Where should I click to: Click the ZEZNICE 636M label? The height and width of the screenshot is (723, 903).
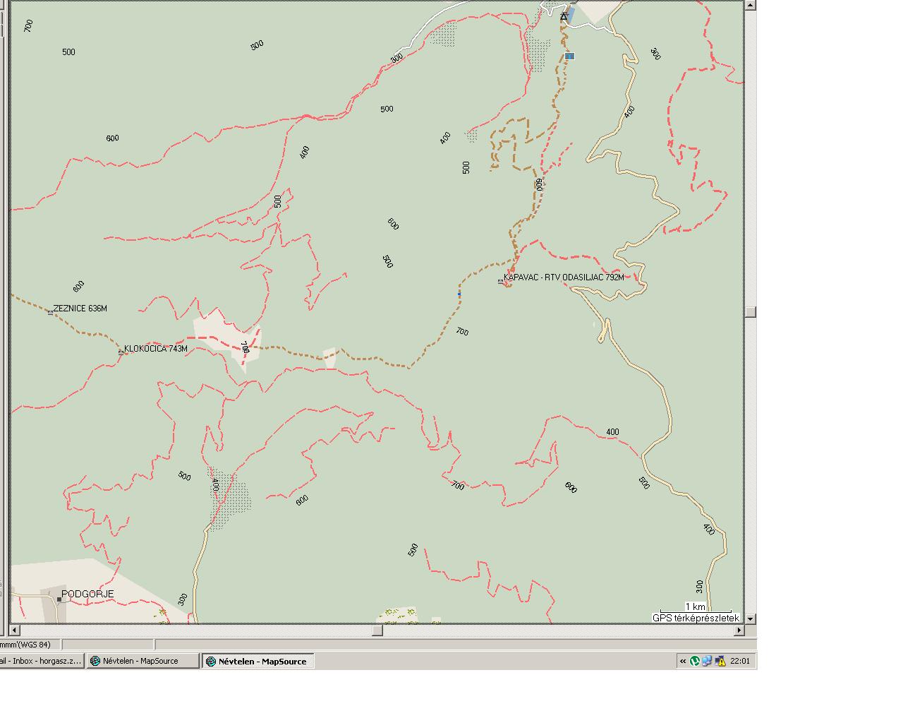click(x=80, y=309)
